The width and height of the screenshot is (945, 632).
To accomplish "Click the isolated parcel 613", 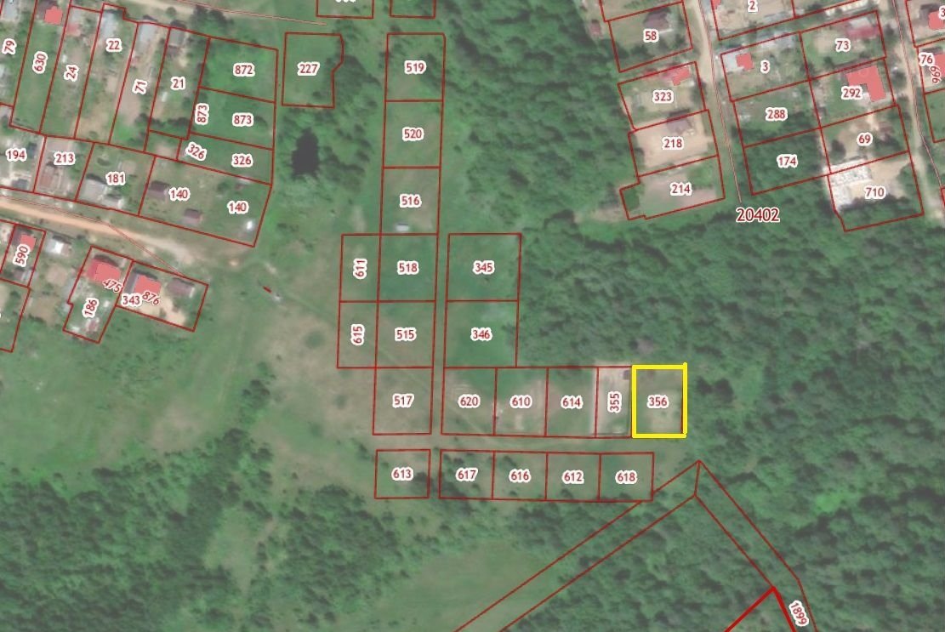I will pos(402,474).
